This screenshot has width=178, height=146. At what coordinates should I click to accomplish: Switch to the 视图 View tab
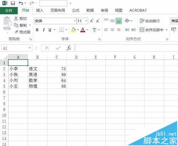click(119, 10)
